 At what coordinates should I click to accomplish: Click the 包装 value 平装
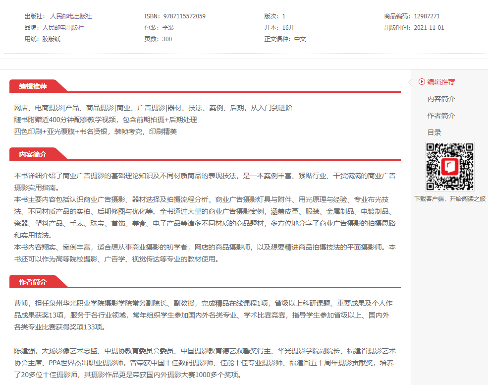click(168, 28)
